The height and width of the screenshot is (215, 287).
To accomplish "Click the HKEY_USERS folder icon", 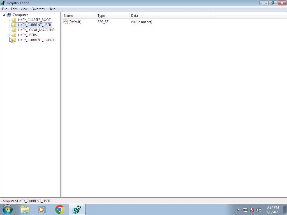I will [x=14, y=35].
